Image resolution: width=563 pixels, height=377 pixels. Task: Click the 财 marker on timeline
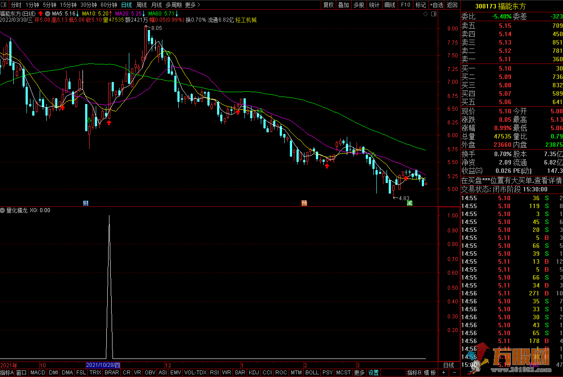[x=86, y=203]
